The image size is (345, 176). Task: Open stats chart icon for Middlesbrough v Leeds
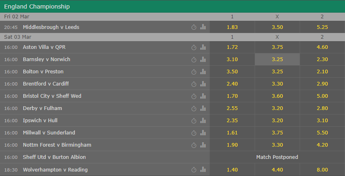(203, 27)
